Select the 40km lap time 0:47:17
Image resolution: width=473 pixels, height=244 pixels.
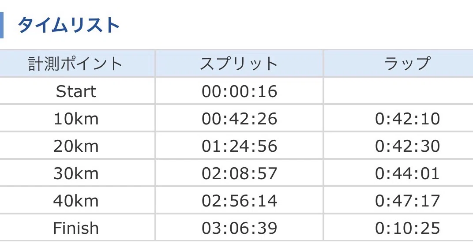[x=407, y=201]
